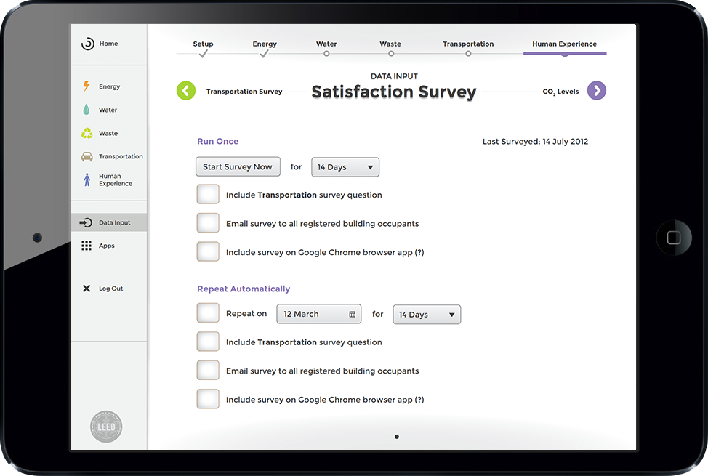Go forward with purple right arrow

coord(597,91)
